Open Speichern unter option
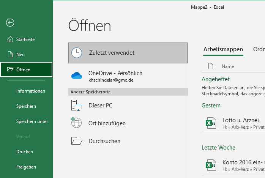This screenshot has width=265, height=178. pyautogui.click(x=32, y=121)
